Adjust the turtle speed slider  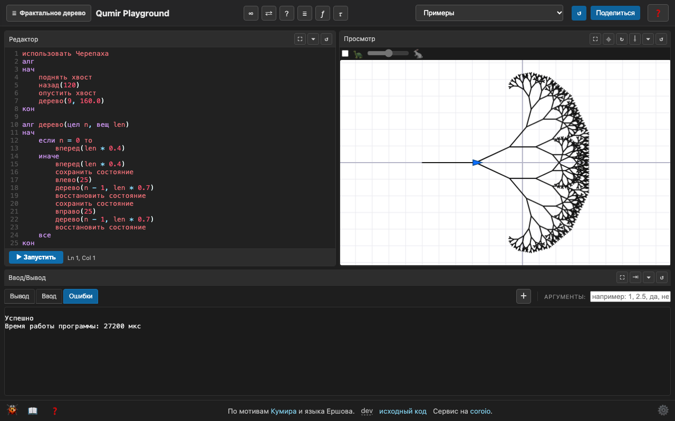tap(388, 53)
